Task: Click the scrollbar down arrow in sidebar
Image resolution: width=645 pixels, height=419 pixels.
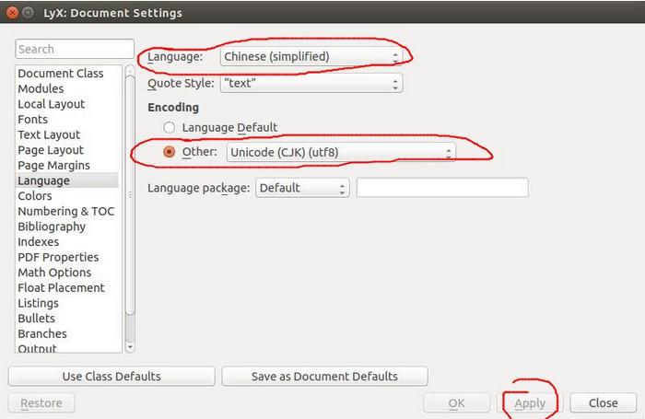Action: (x=130, y=347)
